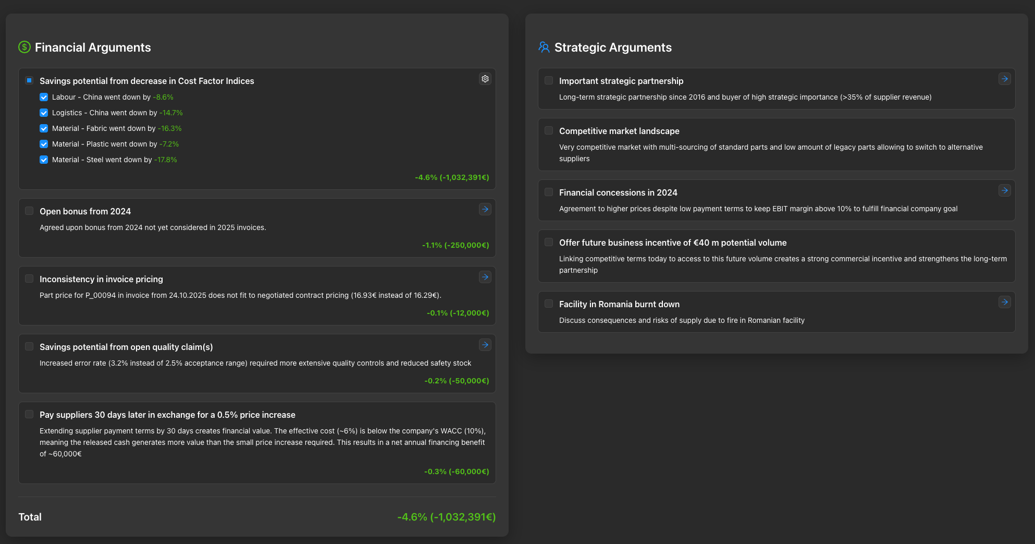
Task: Click arrow on Savings potential from quality claims
Action: [x=485, y=345]
